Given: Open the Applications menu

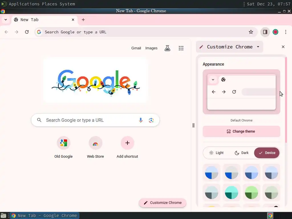Looking at the screenshot, I should point(24,4).
